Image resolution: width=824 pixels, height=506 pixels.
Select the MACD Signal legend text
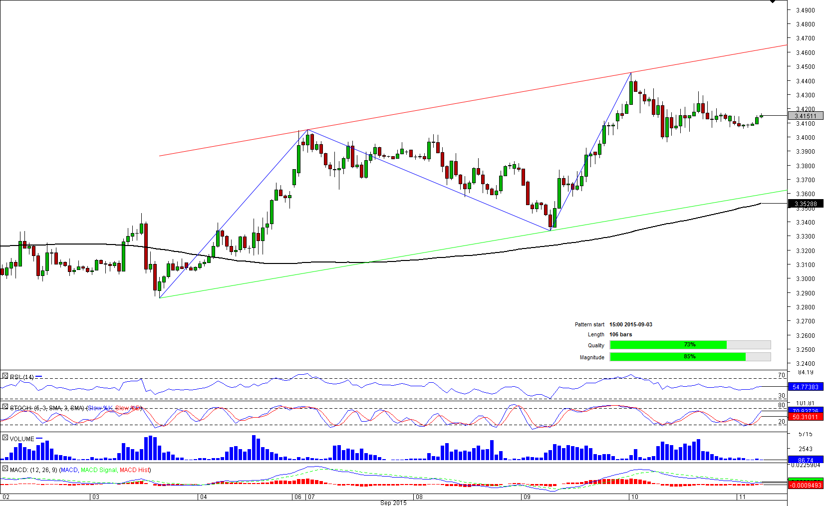[x=99, y=470]
